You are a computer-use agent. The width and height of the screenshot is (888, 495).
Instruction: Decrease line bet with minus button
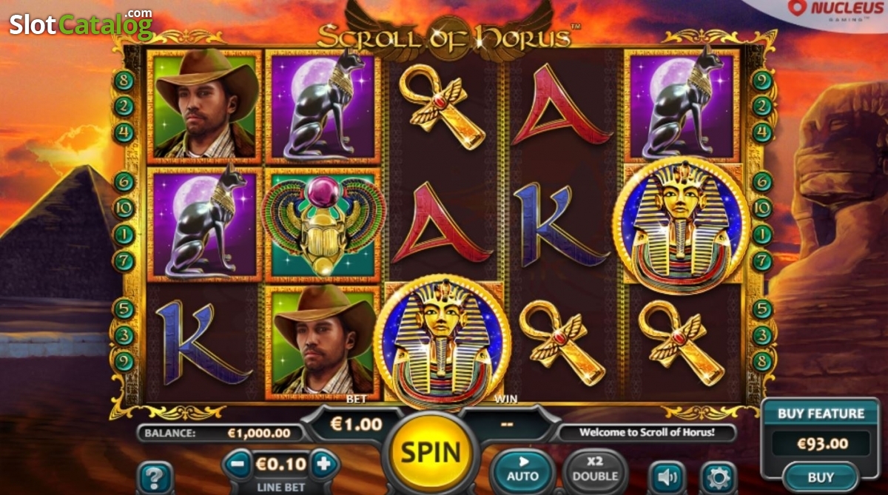(237, 465)
